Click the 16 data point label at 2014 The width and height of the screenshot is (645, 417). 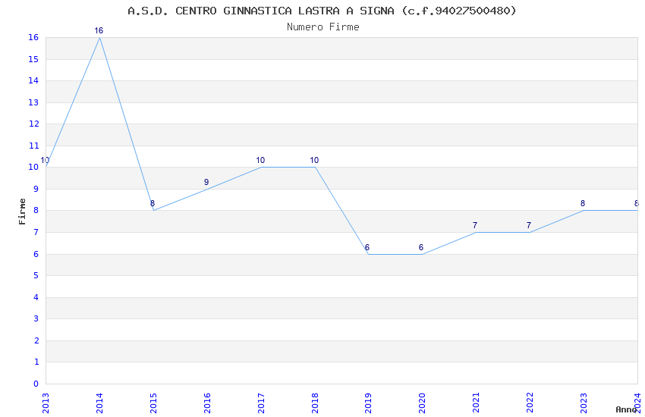pyautogui.click(x=99, y=31)
